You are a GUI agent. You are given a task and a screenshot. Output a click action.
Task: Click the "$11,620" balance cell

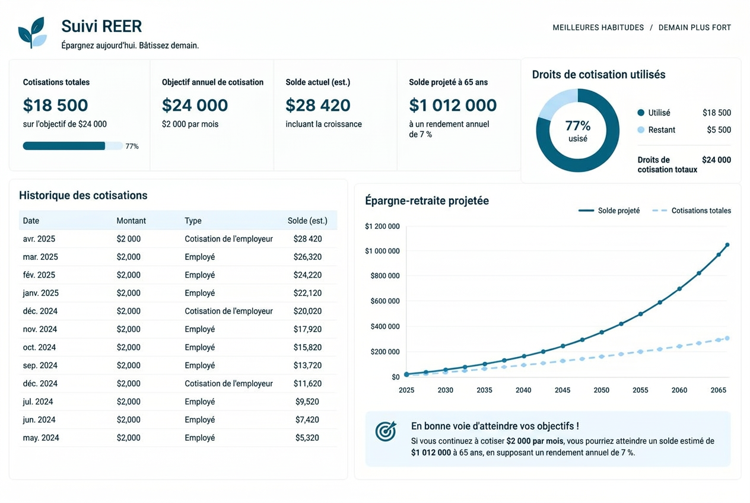[x=307, y=384]
